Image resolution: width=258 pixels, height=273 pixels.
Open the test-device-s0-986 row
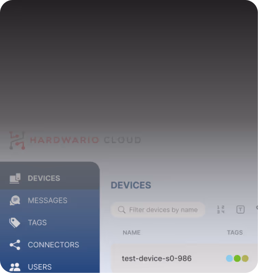tap(185, 258)
